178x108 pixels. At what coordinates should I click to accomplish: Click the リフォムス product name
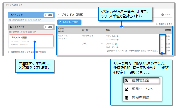click(111, 36)
